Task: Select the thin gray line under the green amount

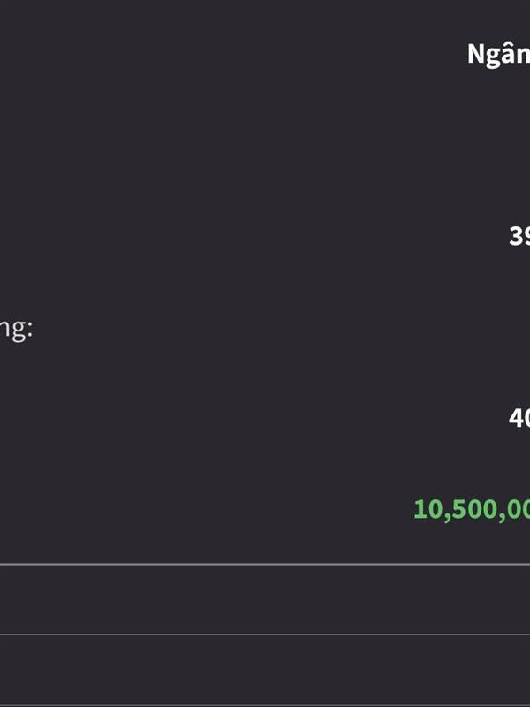Action: coord(265,564)
